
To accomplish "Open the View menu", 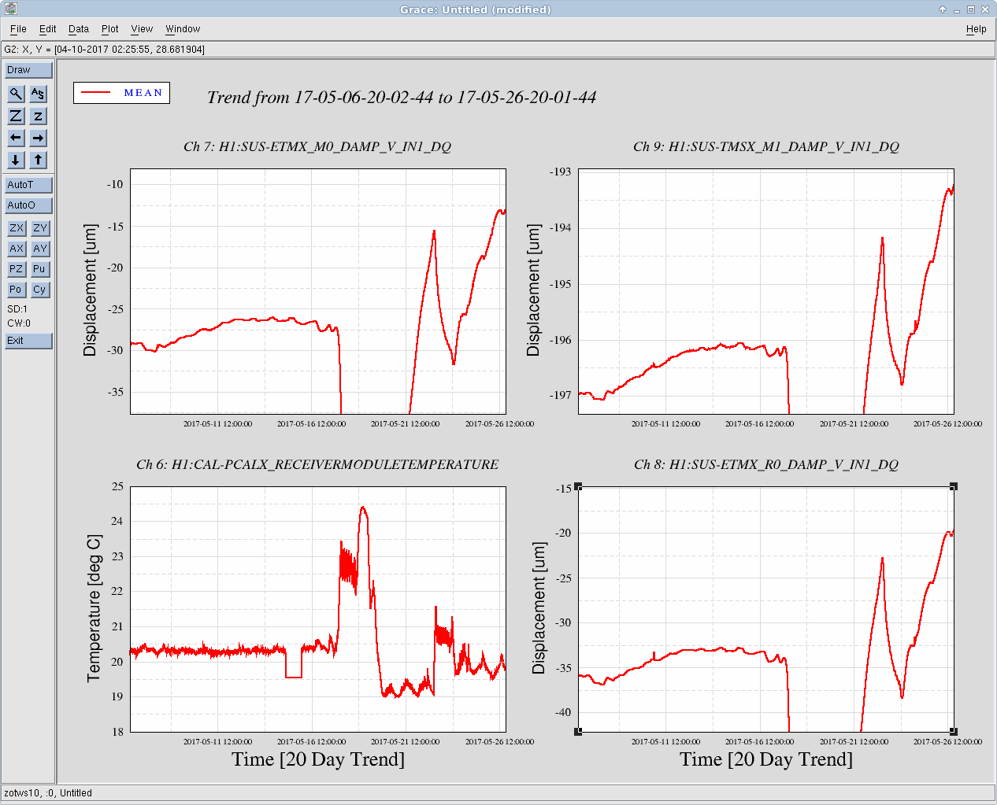I will [142, 29].
